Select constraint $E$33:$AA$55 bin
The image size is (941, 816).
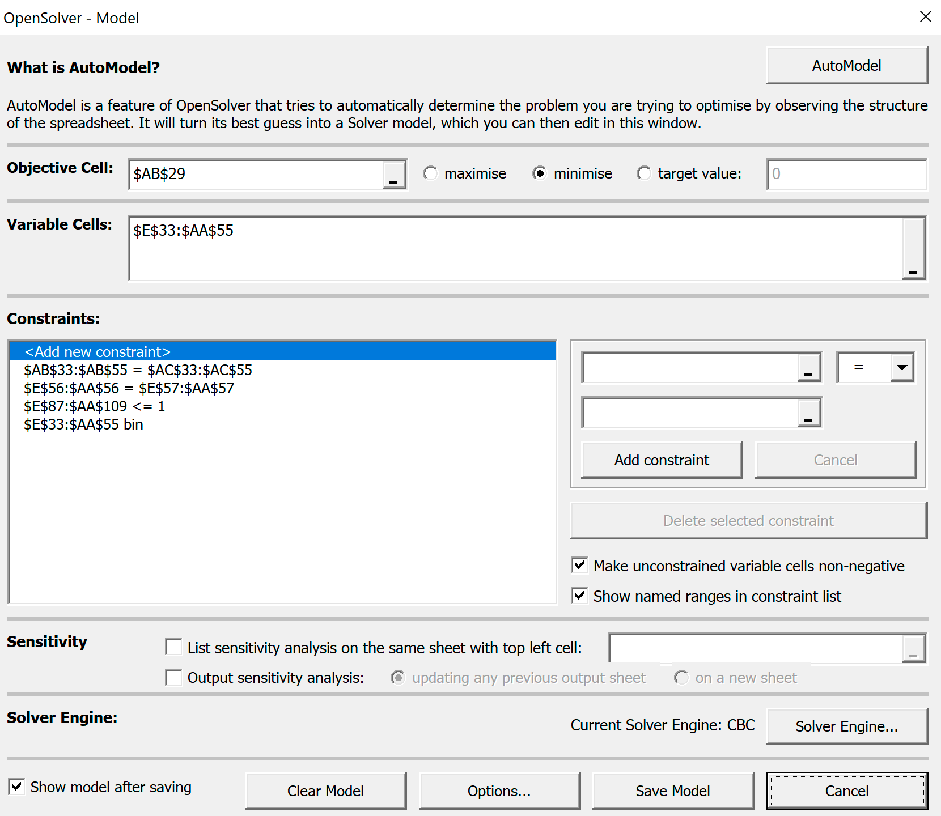282,424
